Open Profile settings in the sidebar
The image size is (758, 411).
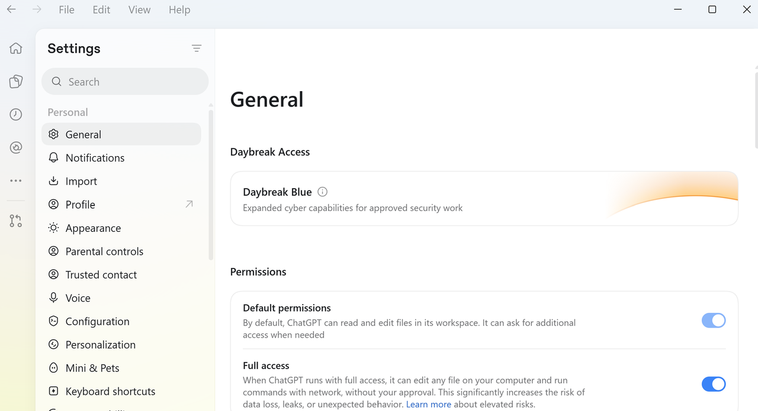tap(121, 205)
